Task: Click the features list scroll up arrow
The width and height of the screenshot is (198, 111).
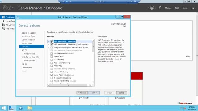Action: tap(93, 40)
